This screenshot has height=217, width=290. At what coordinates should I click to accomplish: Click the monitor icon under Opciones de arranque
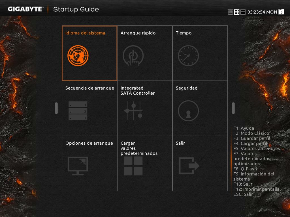[78, 166]
